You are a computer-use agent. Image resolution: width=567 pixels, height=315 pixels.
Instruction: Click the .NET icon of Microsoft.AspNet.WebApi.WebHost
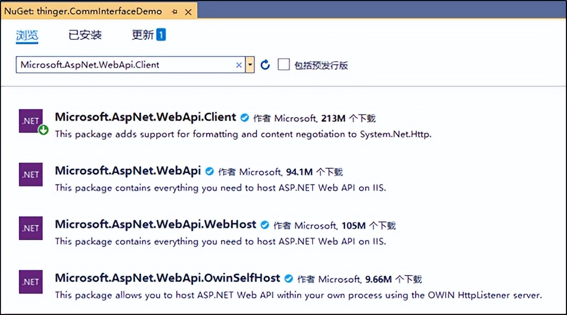pyautogui.click(x=31, y=228)
